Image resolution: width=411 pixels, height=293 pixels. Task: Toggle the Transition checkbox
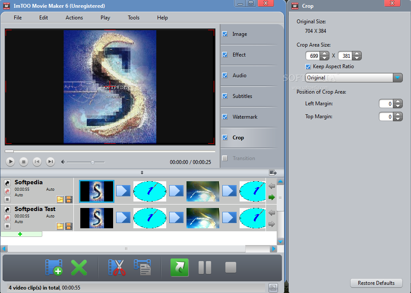click(x=224, y=158)
